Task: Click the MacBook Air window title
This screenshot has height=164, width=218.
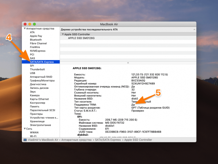Action: click(x=109, y=24)
